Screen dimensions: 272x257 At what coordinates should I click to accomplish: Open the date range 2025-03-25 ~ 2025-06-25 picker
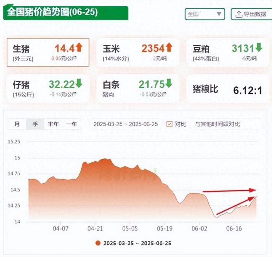[x=126, y=124]
